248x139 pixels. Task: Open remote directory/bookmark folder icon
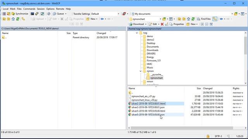pyautogui.click(x=164, y=19)
